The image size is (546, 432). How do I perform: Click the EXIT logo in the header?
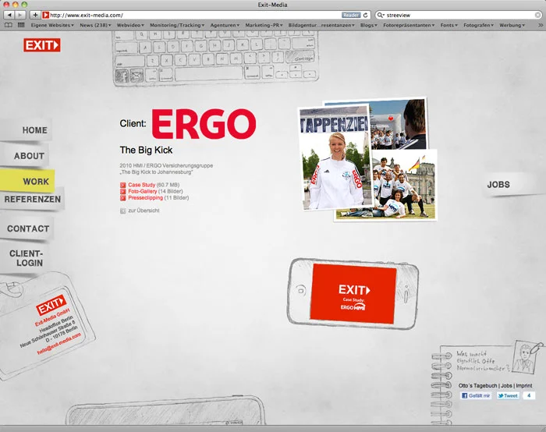[x=41, y=46]
